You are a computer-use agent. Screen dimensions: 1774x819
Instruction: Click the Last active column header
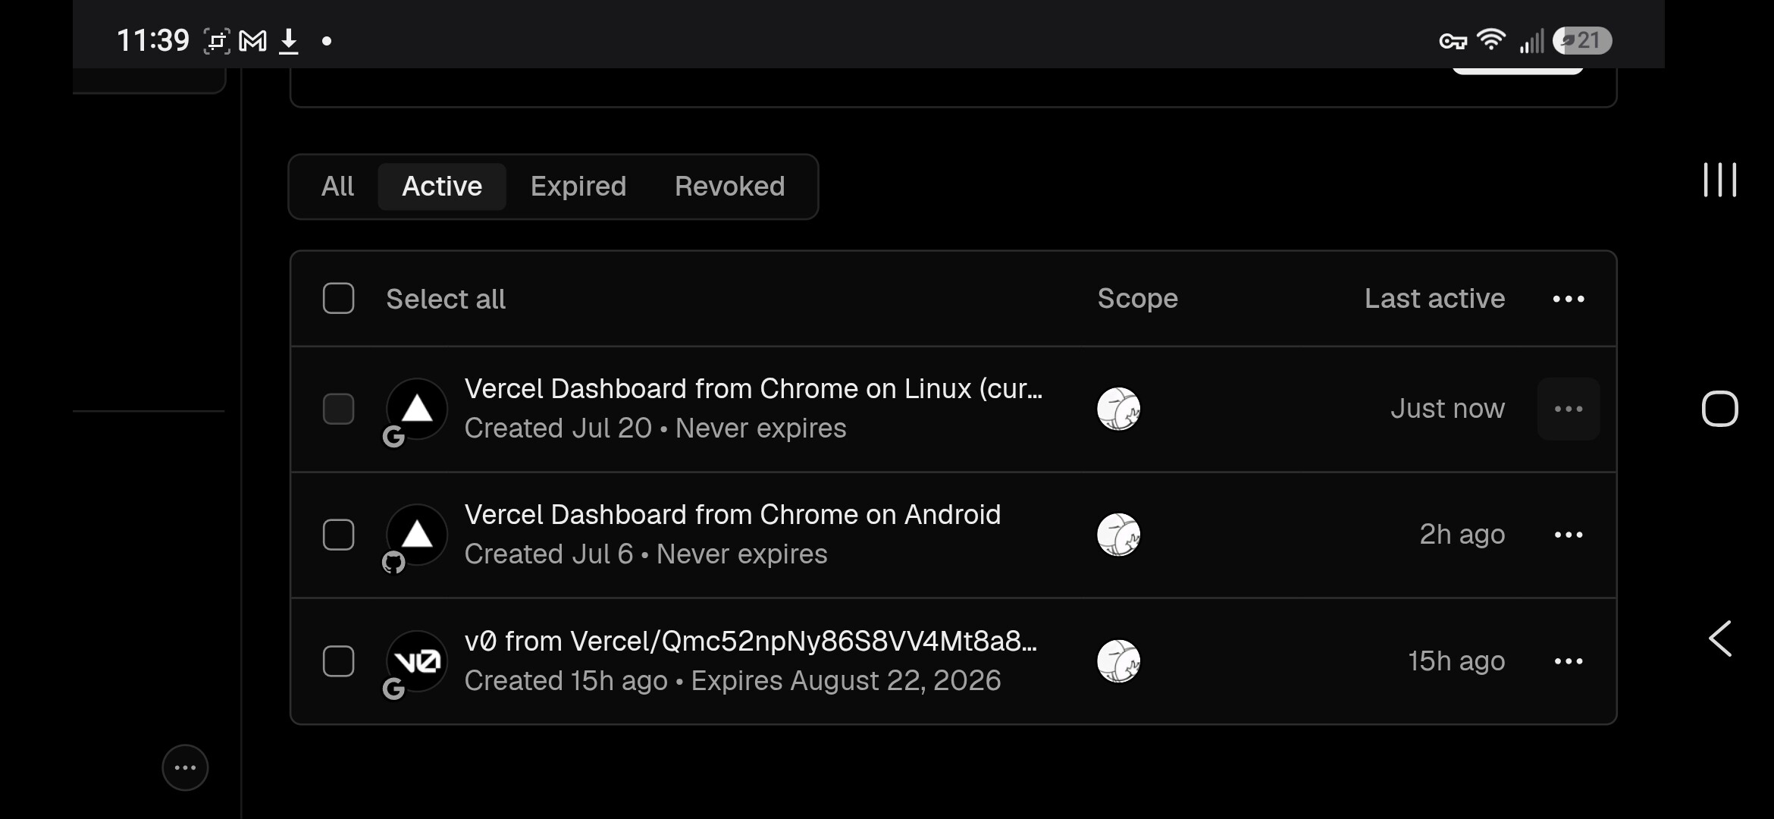coord(1434,299)
